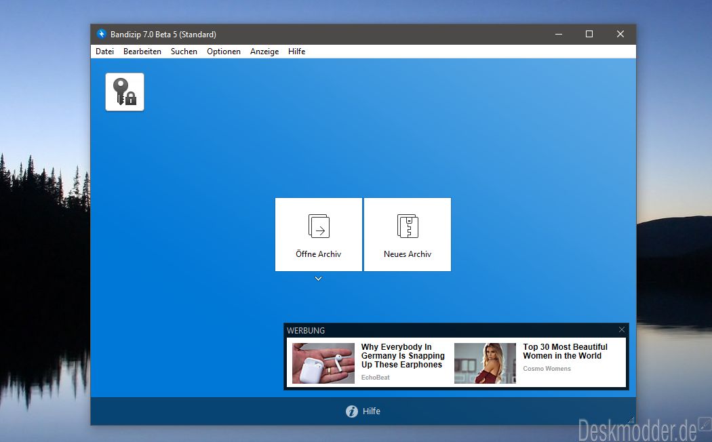Minimize the Bandizip window
Viewport: 712px width, 442px height.
click(x=559, y=34)
